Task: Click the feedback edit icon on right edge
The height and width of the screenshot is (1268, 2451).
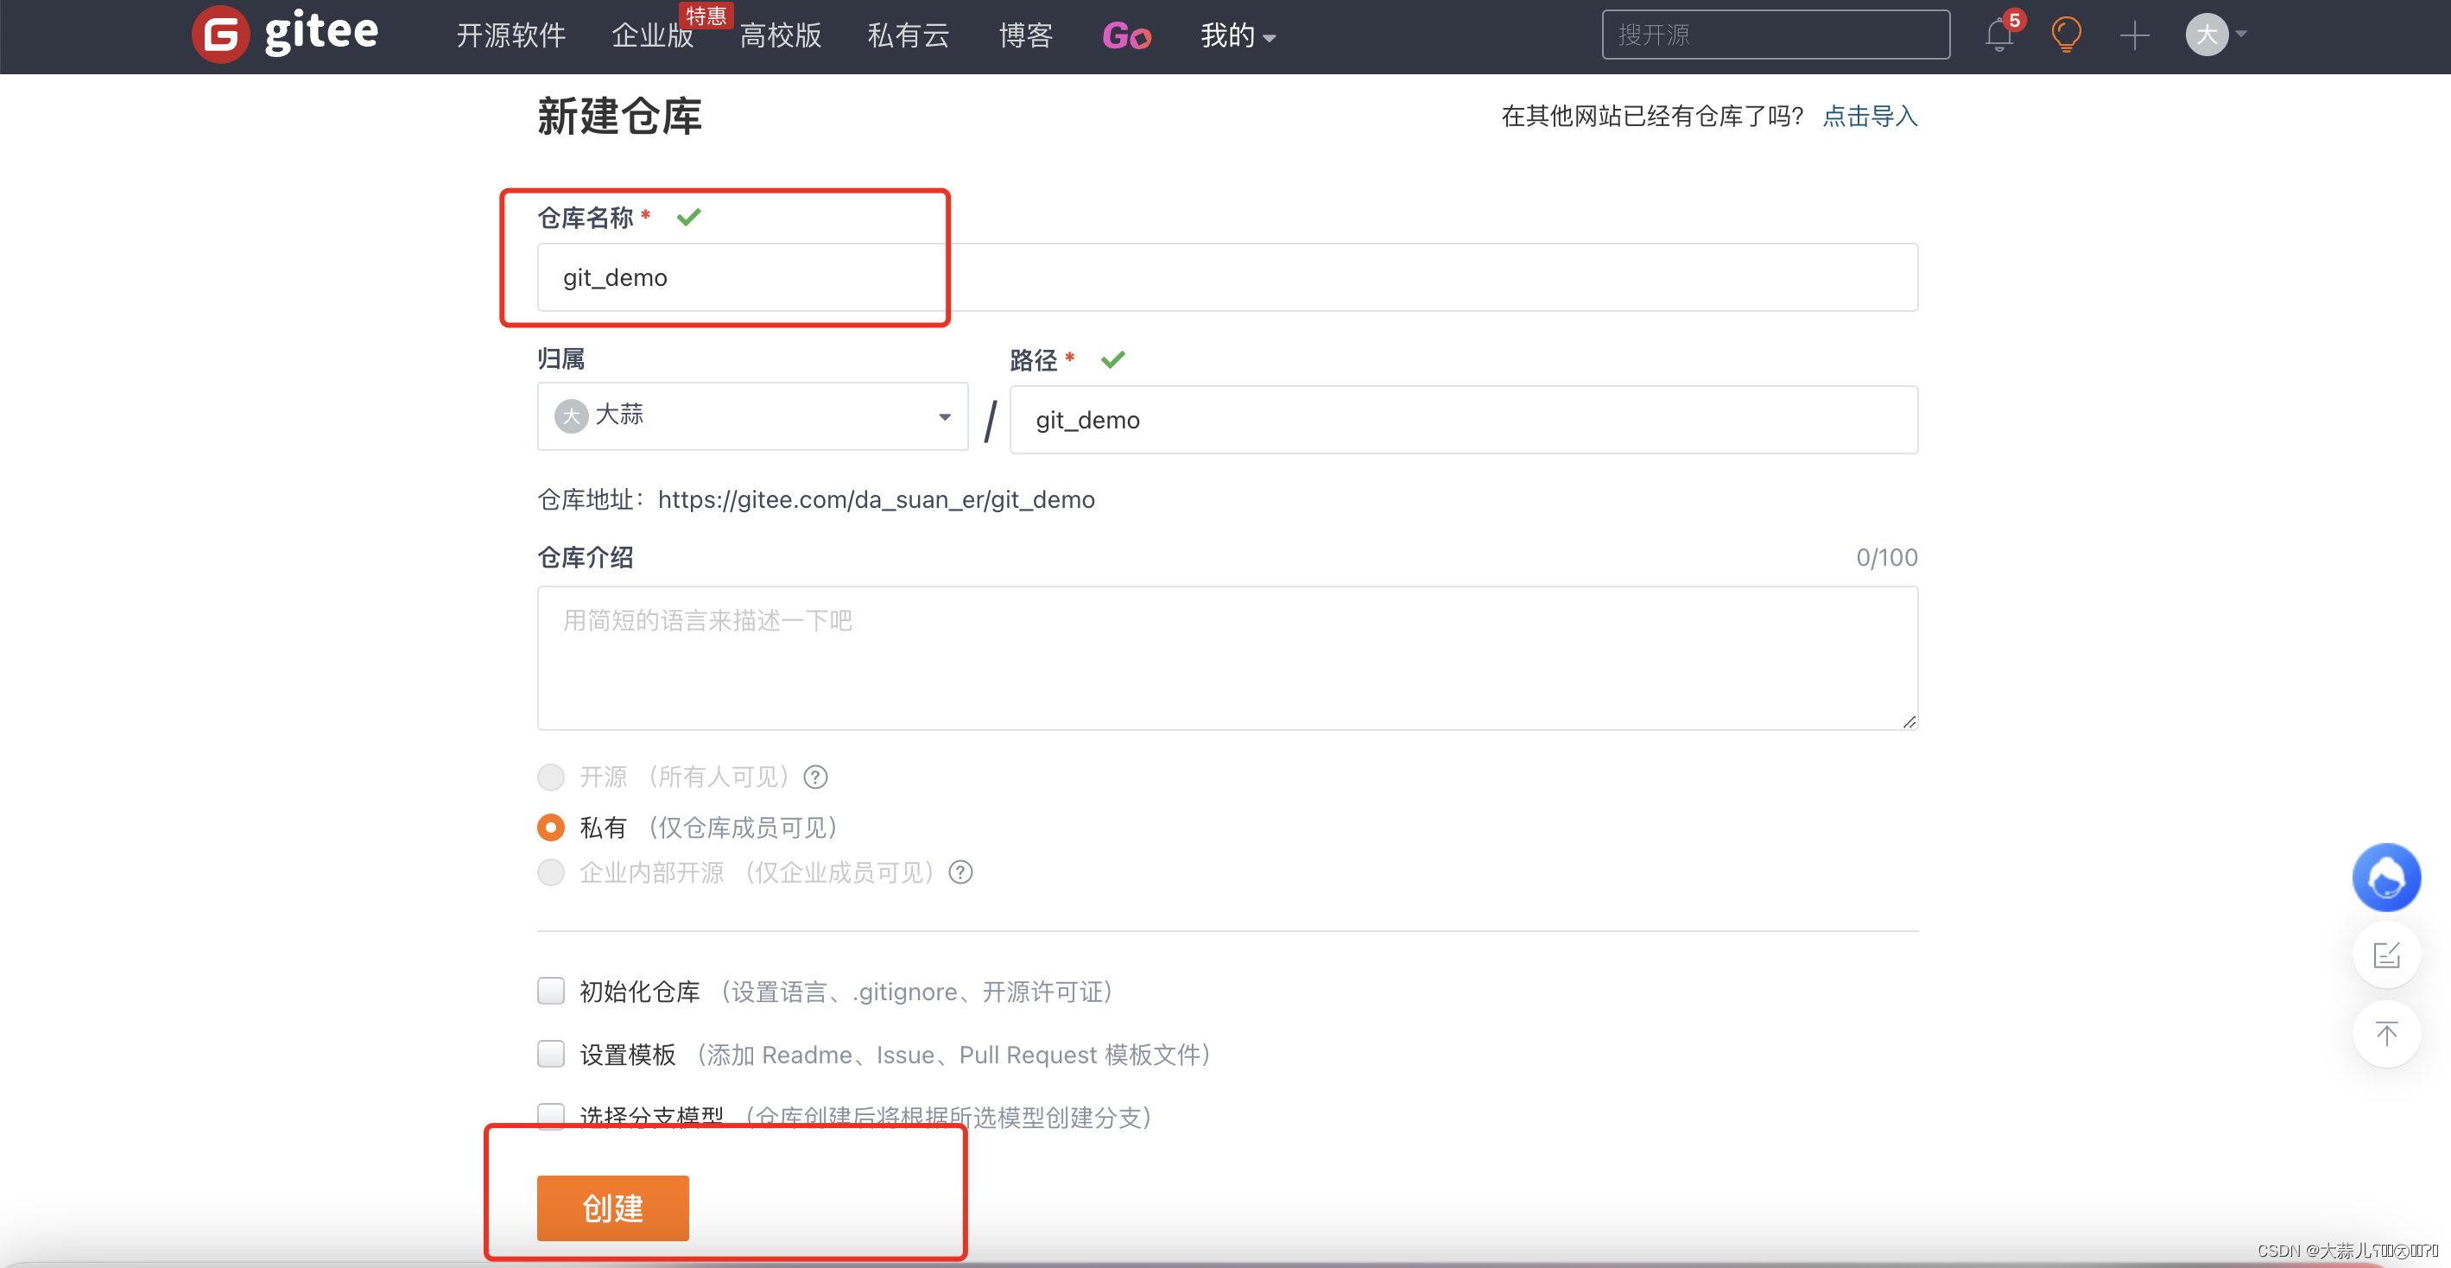Action: [2386, 954]
